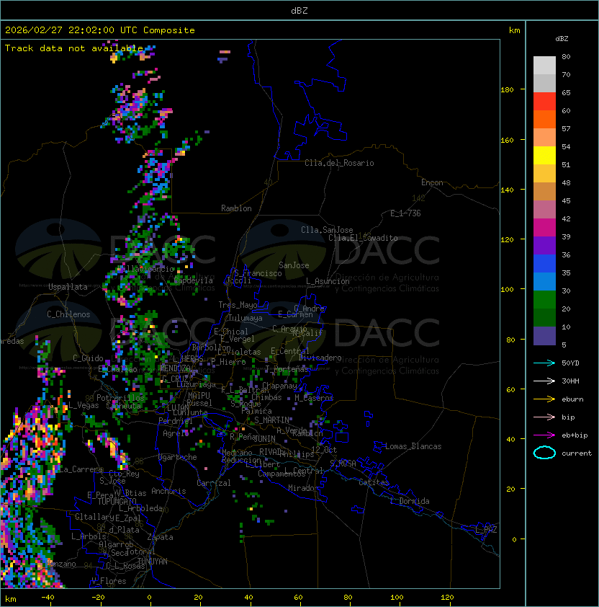Select the Uspallata location label
The width and height of the screenshot is (599, 607).
click(x=68, y=287)
